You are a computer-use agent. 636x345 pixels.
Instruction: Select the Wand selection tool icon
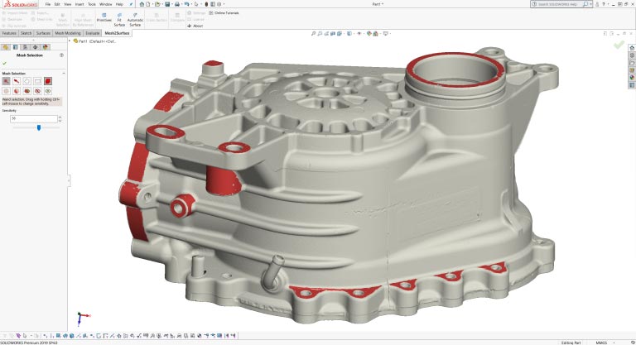[7, 81]
